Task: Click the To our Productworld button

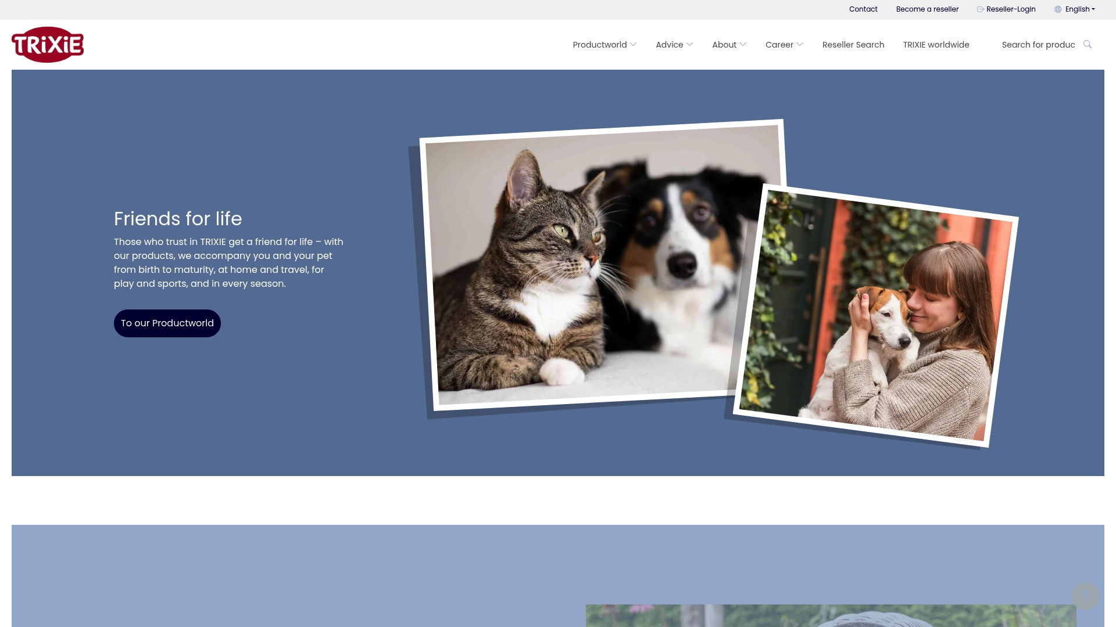Action: point(167,323)
